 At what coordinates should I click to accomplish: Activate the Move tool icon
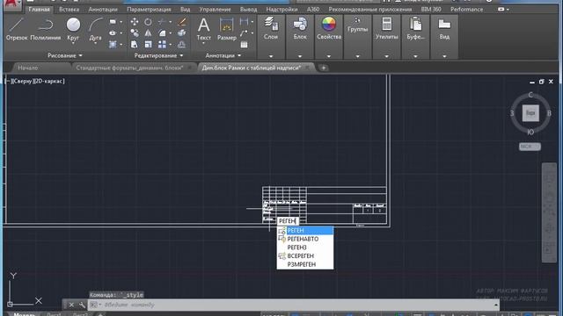coord(135,22)
